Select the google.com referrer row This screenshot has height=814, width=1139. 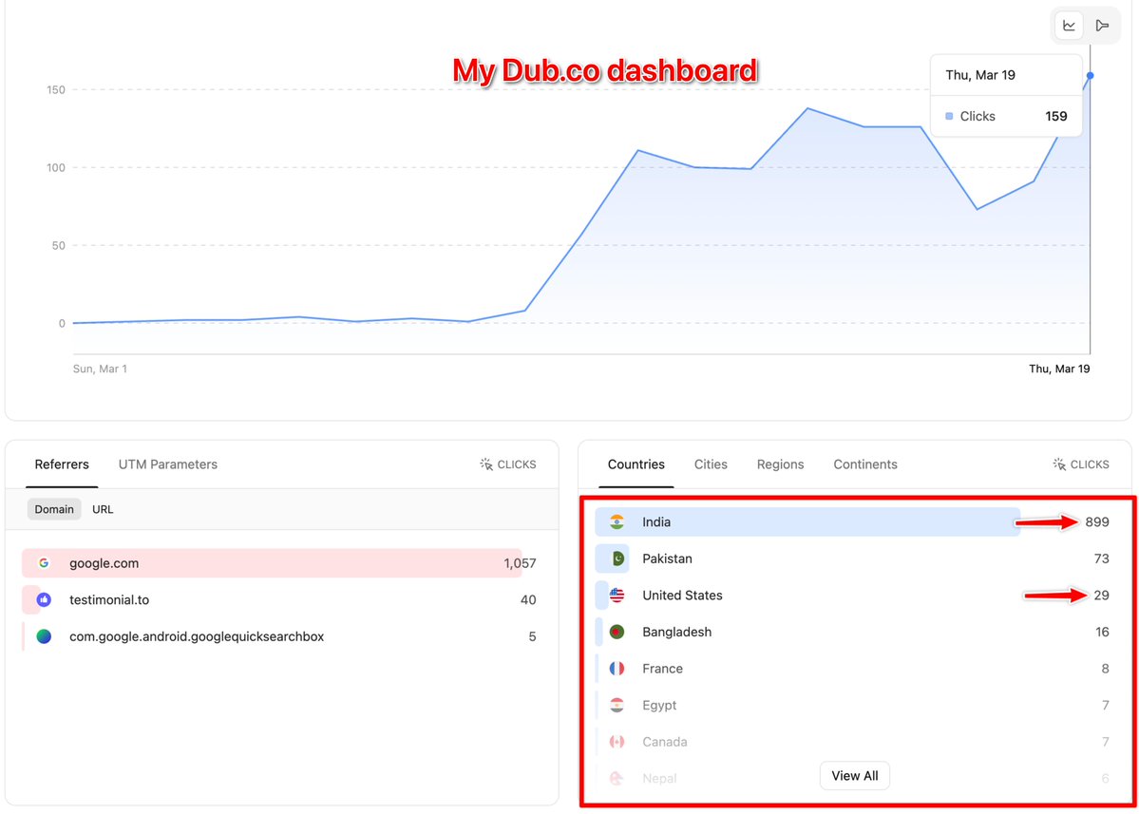click(x=279, y=562)
